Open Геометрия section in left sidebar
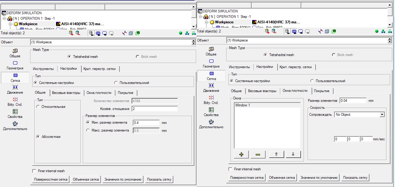The image size is (395, 187). [15, 65]
